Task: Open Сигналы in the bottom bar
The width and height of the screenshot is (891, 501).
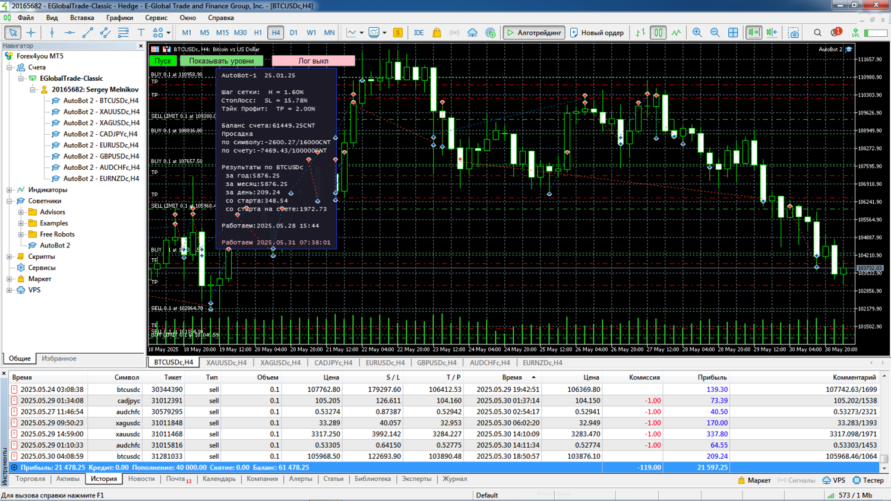Action: (796, 480)
